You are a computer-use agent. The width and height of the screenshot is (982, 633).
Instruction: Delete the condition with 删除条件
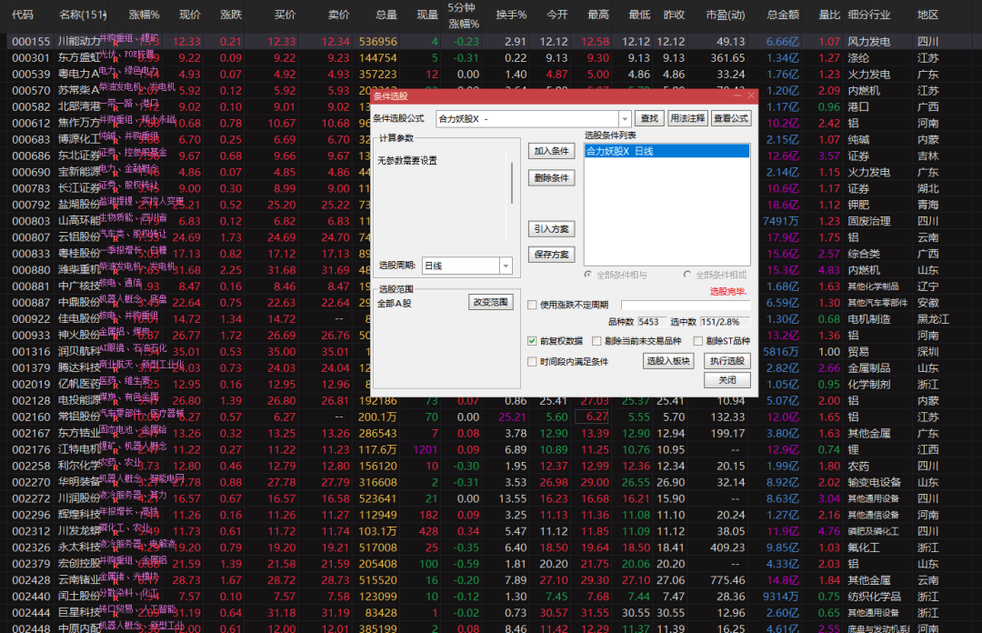[551, 177]
